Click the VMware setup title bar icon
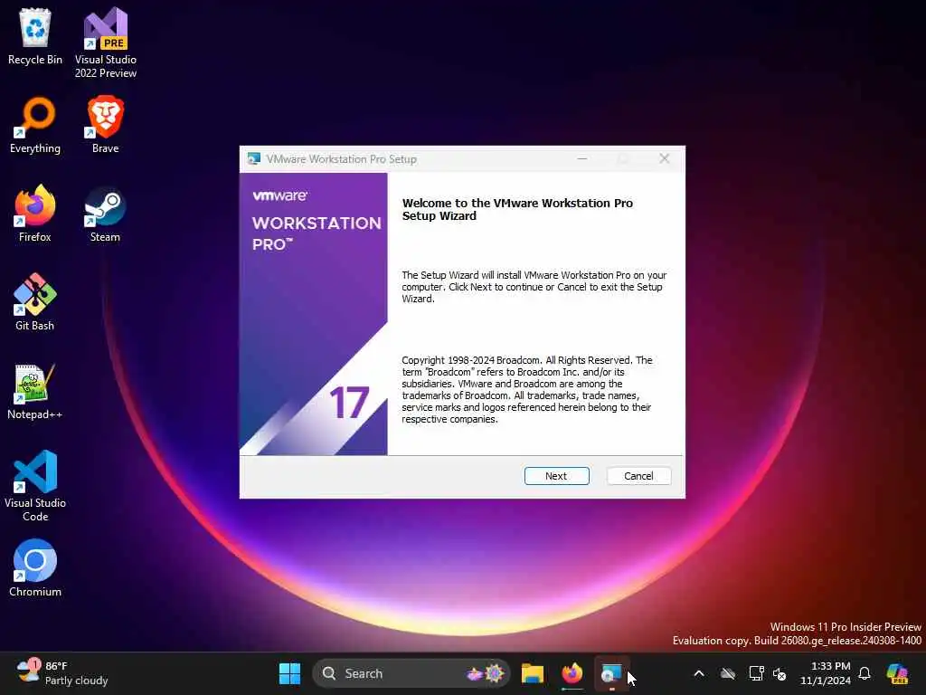926x695 pixels. pos(254,159)
